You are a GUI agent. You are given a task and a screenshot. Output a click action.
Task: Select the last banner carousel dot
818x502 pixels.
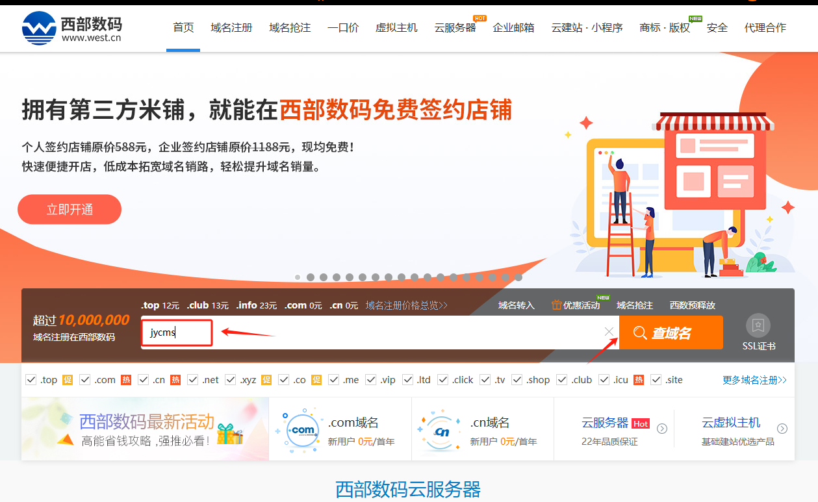(x=518, y=277)
